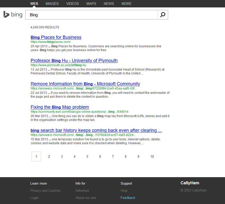Screen dimensions: 225x204
Task: Open the MORE menu
Action: (x=127, y=4)
